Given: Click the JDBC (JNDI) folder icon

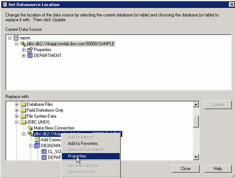Looking at the screenshot, I should tap(23, 122).
